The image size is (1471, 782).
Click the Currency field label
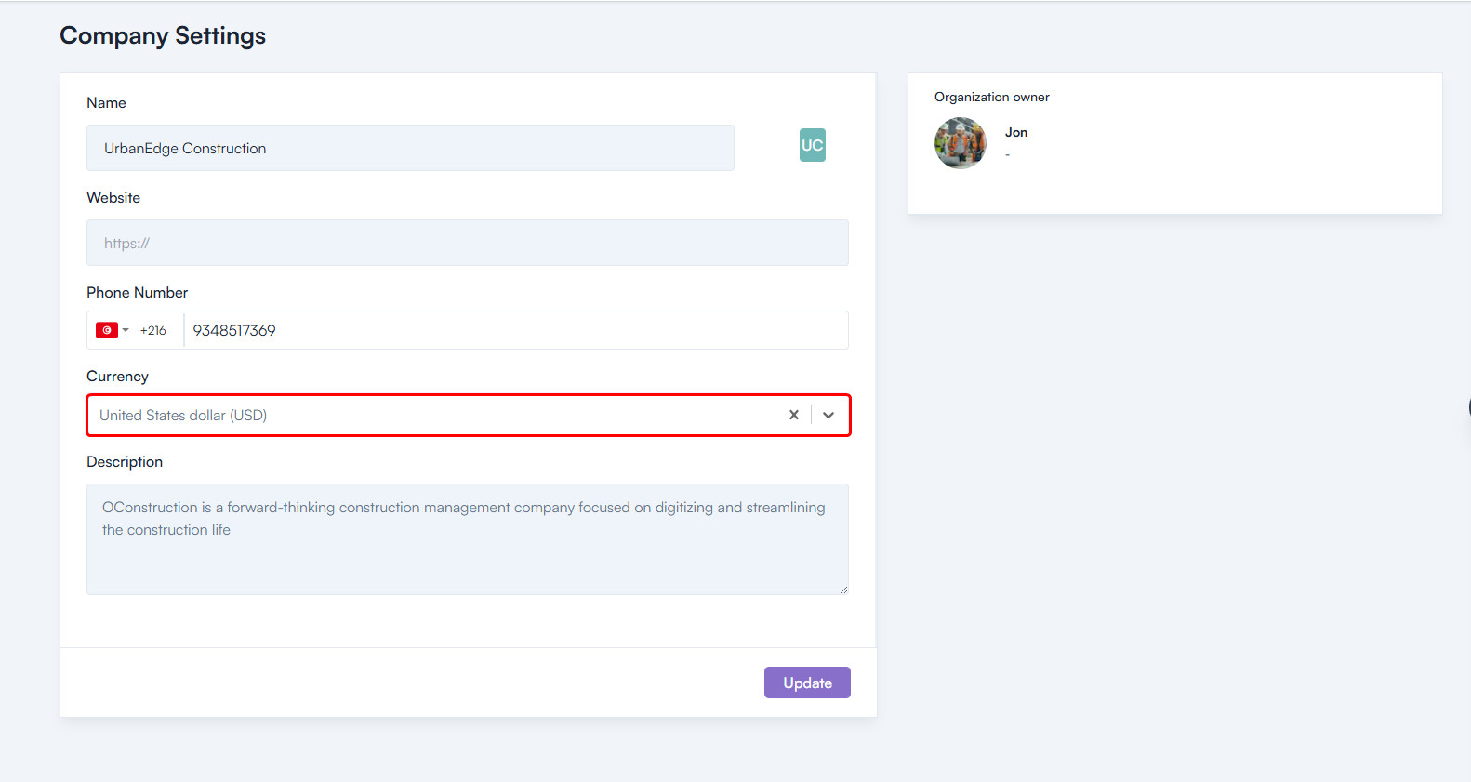click(x=117, y=376)
